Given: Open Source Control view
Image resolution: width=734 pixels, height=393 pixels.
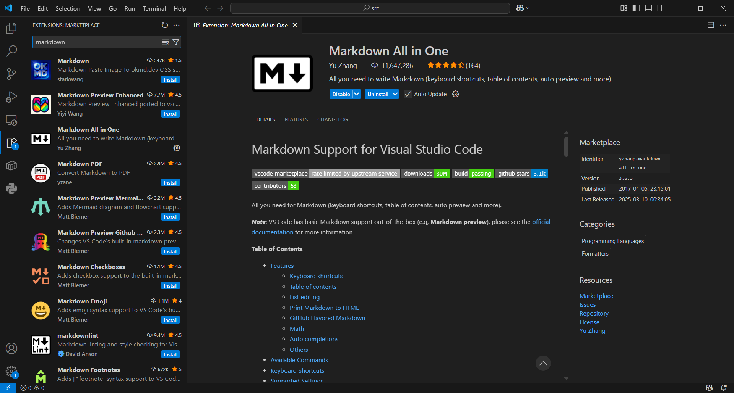Looking at the screenshot, I should coord(11,74).
